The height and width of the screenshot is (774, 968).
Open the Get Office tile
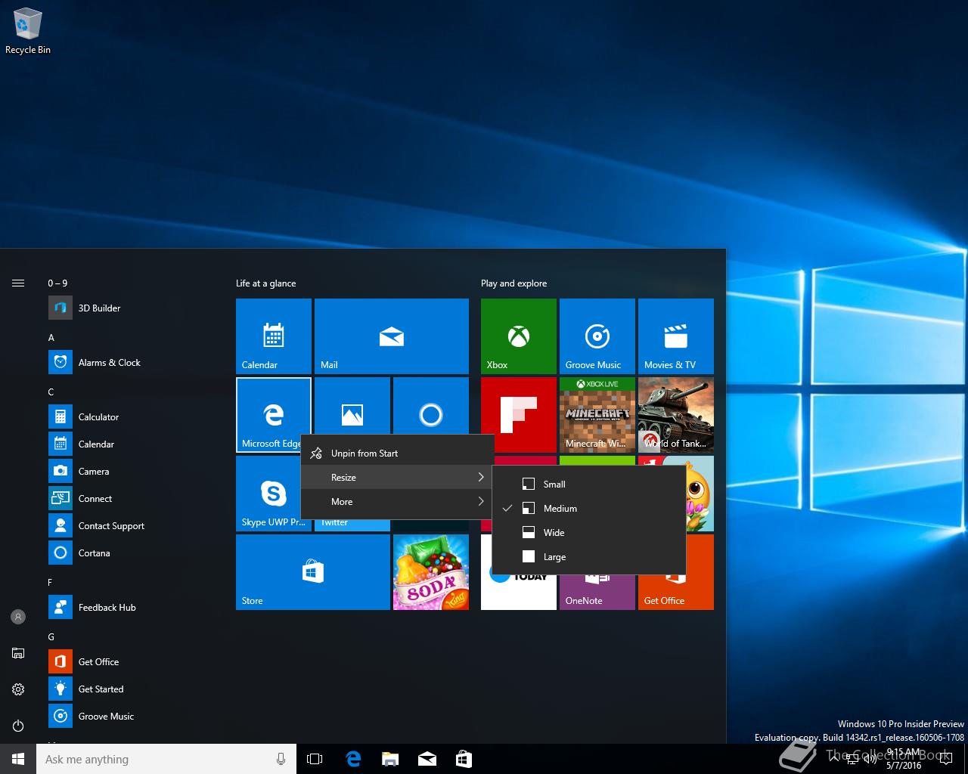click(676, 592)
